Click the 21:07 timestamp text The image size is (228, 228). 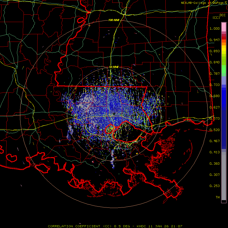(x=176, y=226)
